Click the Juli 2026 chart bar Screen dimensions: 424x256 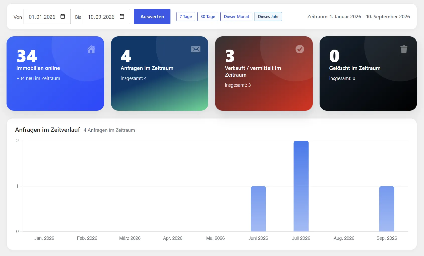point(301,186)
